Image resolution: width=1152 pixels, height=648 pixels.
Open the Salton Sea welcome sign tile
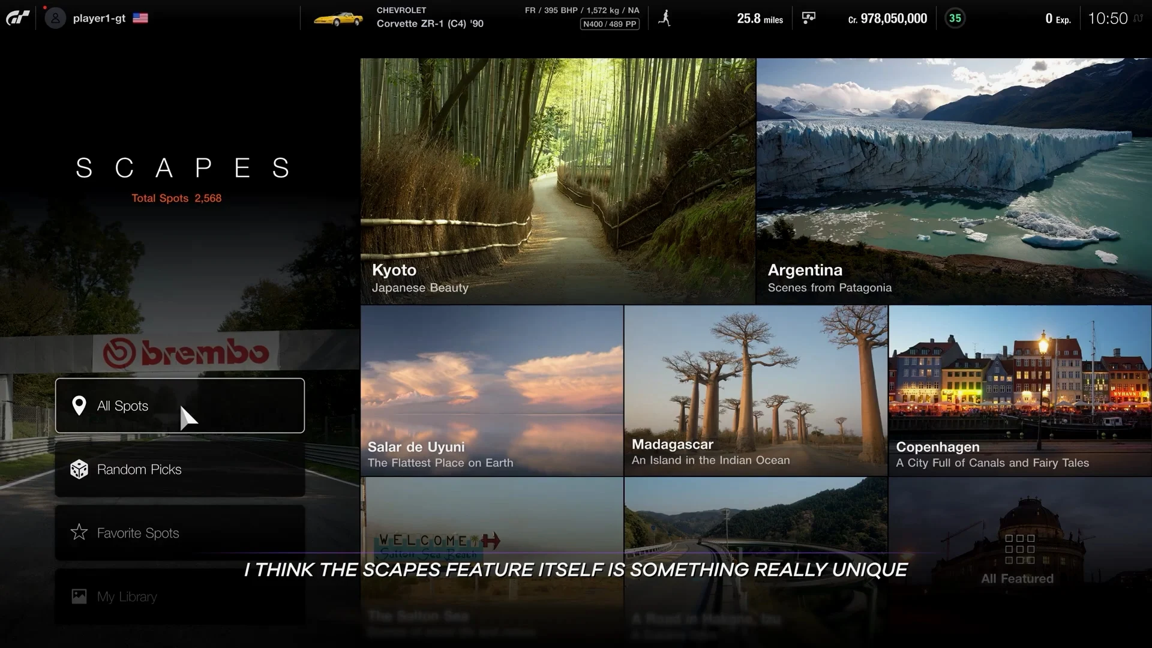(x=491, y=562)
